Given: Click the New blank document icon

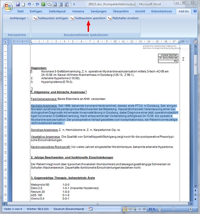Looking at the screenshot, I should (x=24, y=4).
